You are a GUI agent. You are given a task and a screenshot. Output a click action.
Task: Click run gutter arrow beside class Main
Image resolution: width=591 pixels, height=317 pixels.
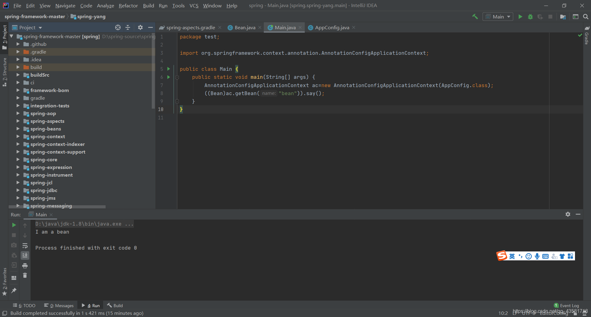tap(169, 69)
